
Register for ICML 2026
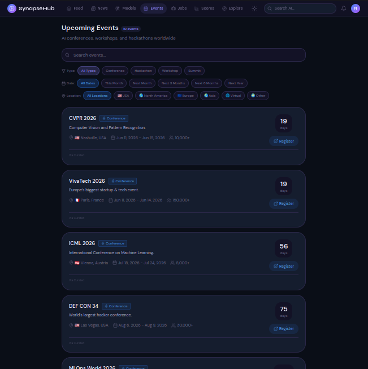pos(284,266)
